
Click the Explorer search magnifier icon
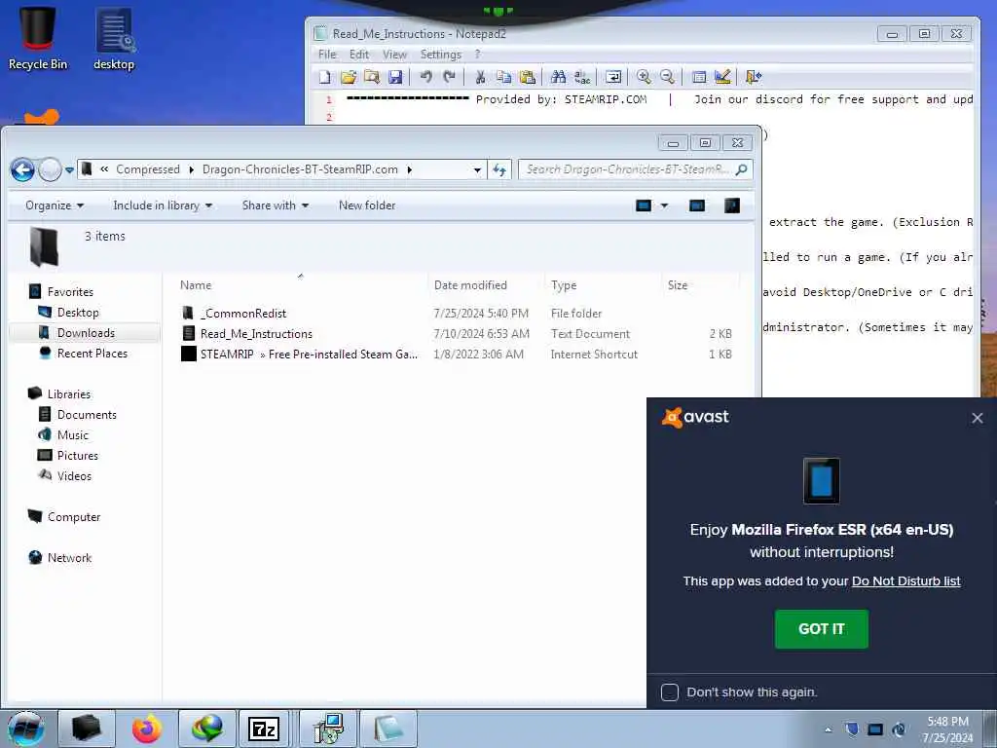pyautogui.click(x=741, y=169)
